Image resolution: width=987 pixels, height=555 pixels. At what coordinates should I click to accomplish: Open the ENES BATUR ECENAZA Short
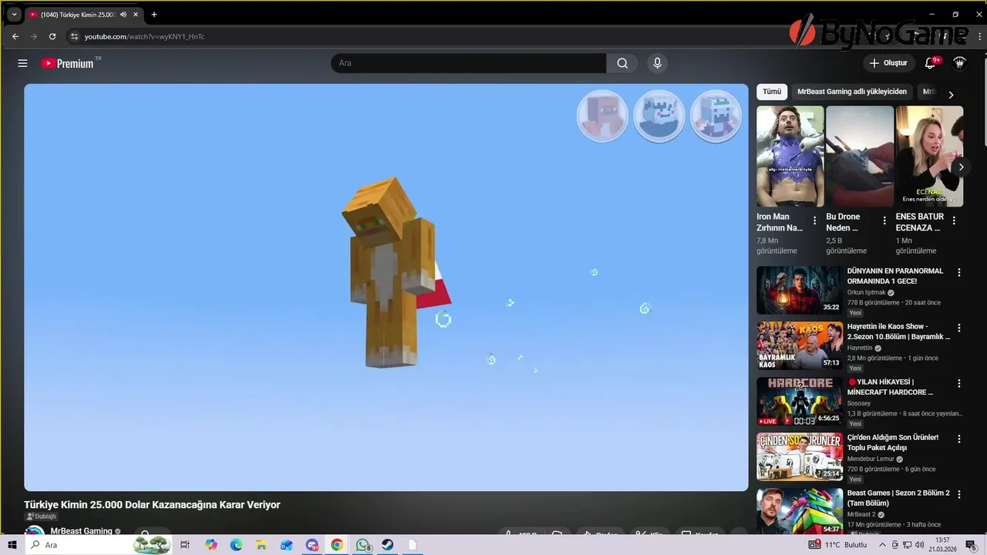928,156
